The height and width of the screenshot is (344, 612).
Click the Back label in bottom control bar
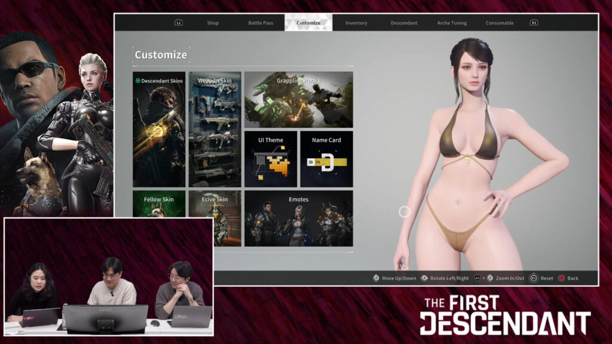click(573, 278)
